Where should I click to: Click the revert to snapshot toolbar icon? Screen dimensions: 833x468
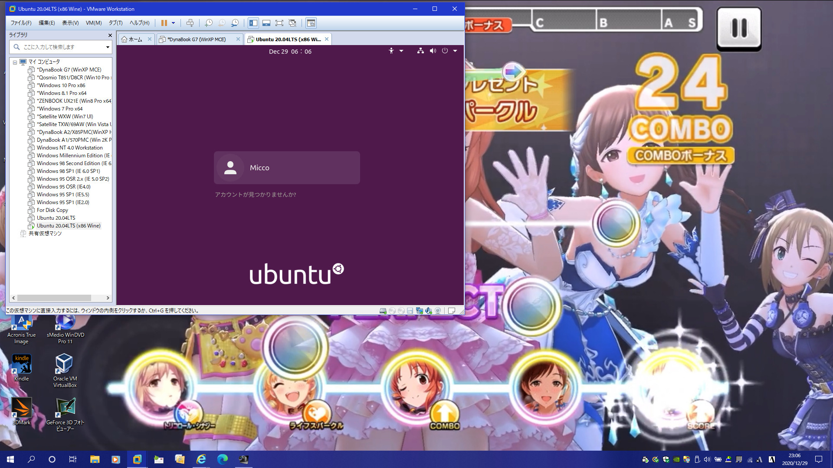[x=222, y=23]
